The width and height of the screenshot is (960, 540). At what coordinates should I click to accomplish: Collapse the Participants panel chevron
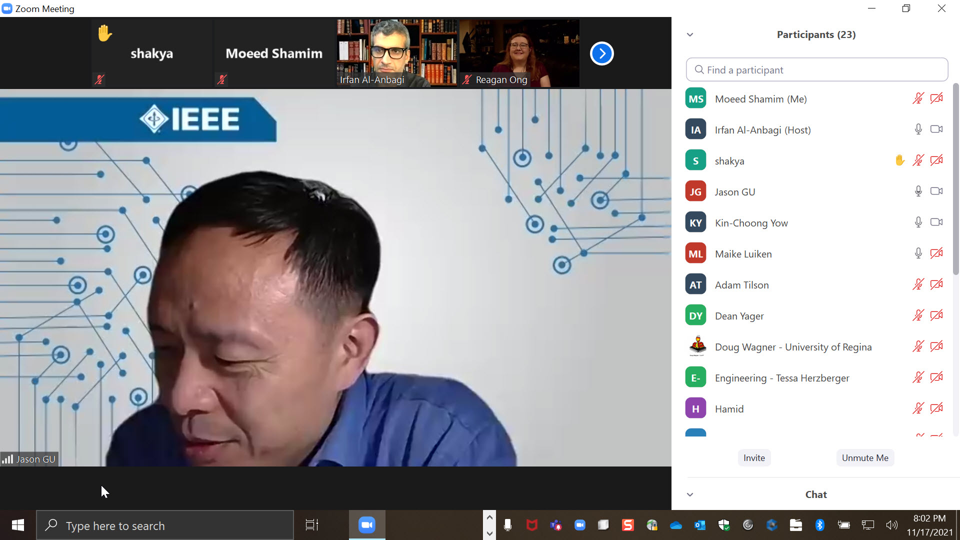click(690, 34)
